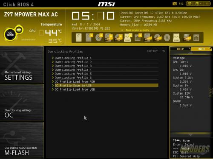Click the Boot device priority label
The image size is (213, 159).
pyautogui.click(x=137, y=30)
